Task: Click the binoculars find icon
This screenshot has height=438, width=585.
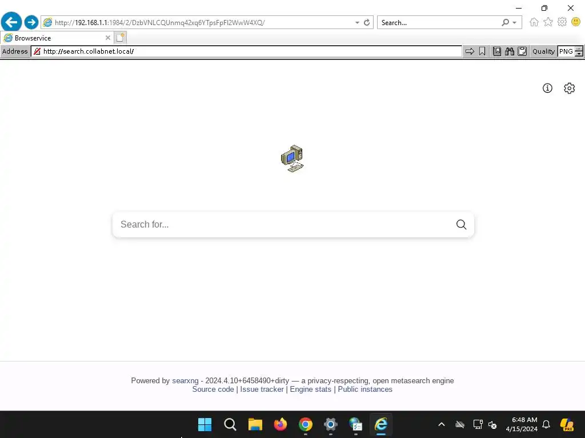Action: pos(510,51)
